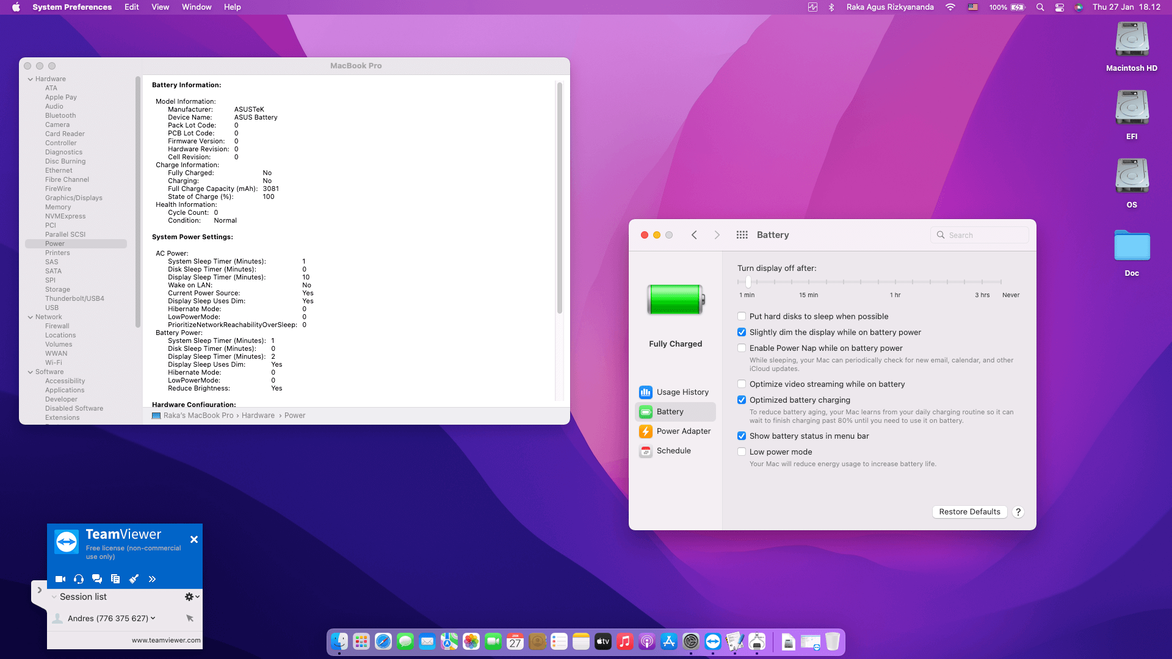This screenshot has width=1172, height=659.
Task: Start video in TeamViewer panel
Action: point(60,579)
